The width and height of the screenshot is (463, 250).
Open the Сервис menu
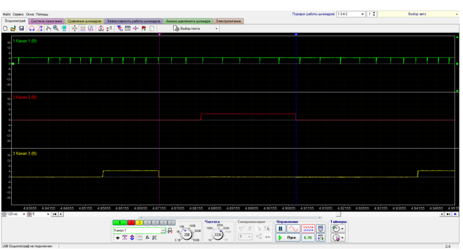coord(19,14)
